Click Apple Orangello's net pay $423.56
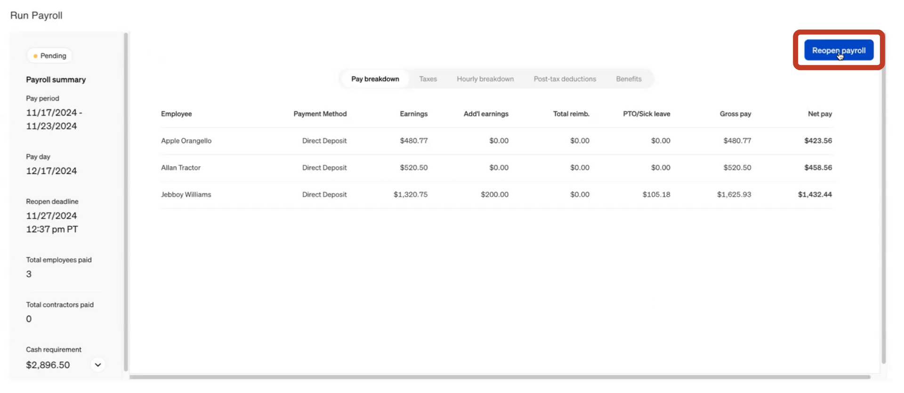This screenshot has width=904, height=393. [x=818, y=140]
